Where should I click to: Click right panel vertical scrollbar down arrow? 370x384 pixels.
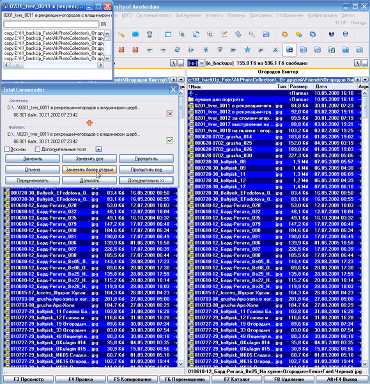tap(364, 364)
